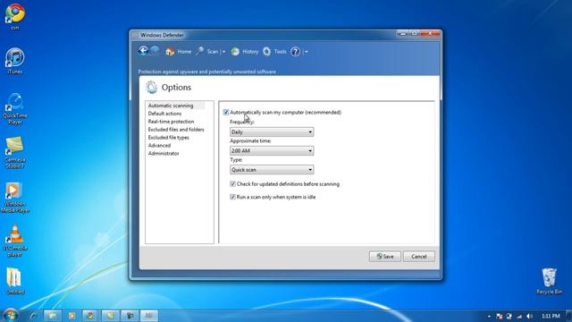Open the Recycle Bin on desktop
Image resolution: width=572 pixels, height=322 pixels.
pos(549,281)
